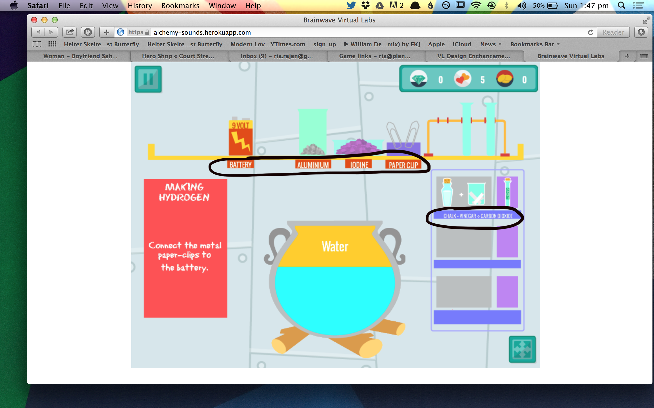Switch to Inbox (9) tab
This screenshot has width=654, height=408.
pos(277,56)
